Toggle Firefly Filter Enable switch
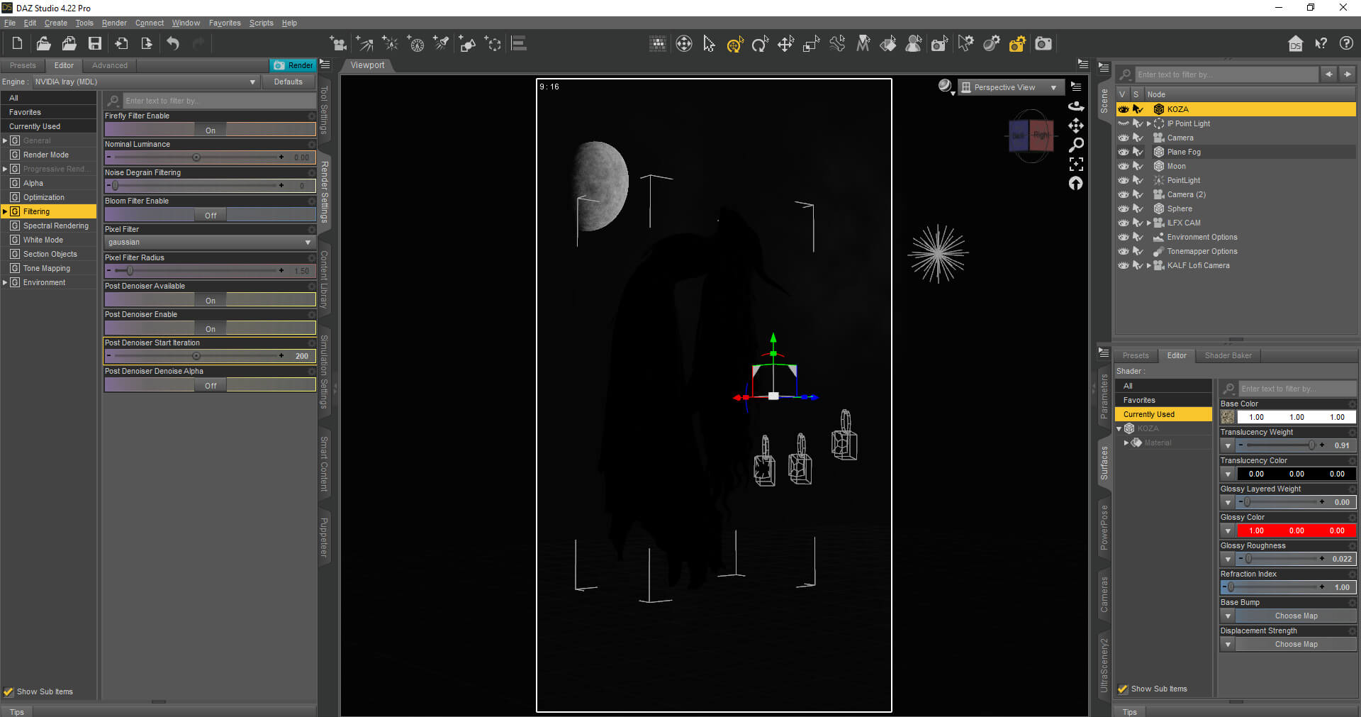The width and height of the screenshot is (1361, 717). click(x=210, y=130)
